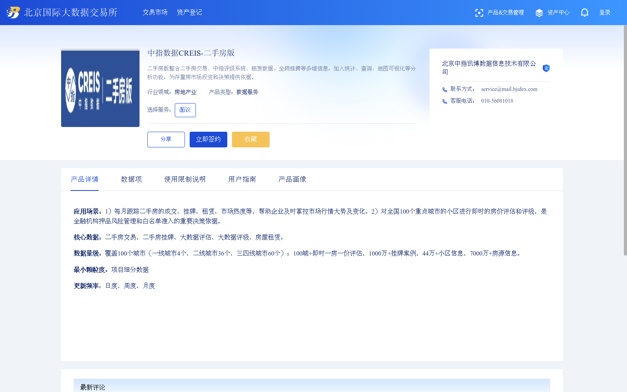This screenshot has width=627, height=392.
Task: Click the 登录 login link
Action: coord(605,12)
